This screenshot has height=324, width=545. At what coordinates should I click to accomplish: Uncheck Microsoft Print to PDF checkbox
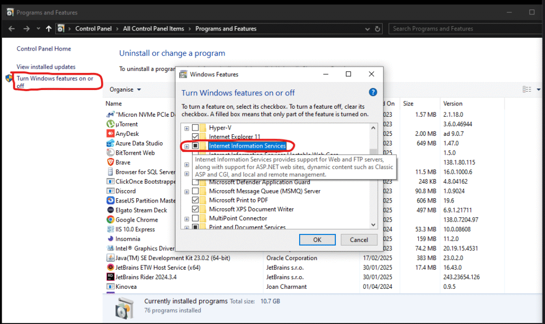pyautogui.click(x=195, y=200)
